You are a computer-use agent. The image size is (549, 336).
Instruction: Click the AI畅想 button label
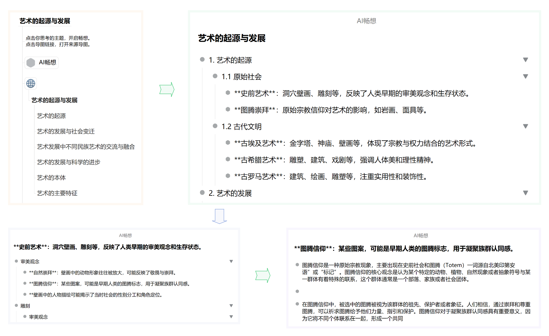click(47, 62)
